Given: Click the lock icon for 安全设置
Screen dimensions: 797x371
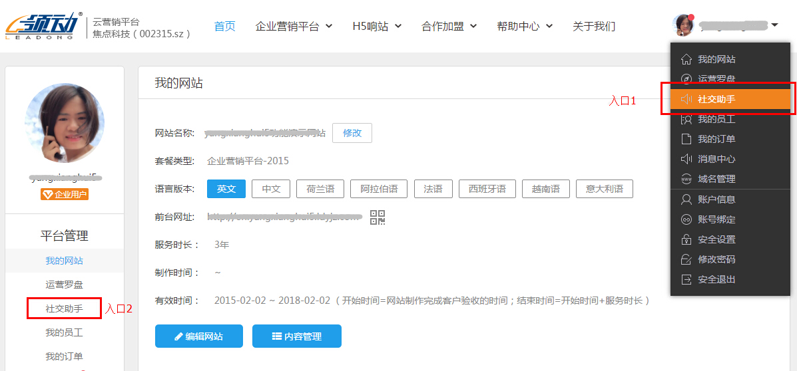Looking at the screenshot, I should point(686,239).
